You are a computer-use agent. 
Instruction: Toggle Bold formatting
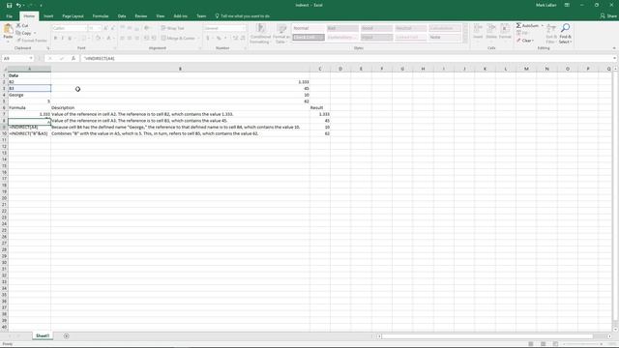(55, 39)
